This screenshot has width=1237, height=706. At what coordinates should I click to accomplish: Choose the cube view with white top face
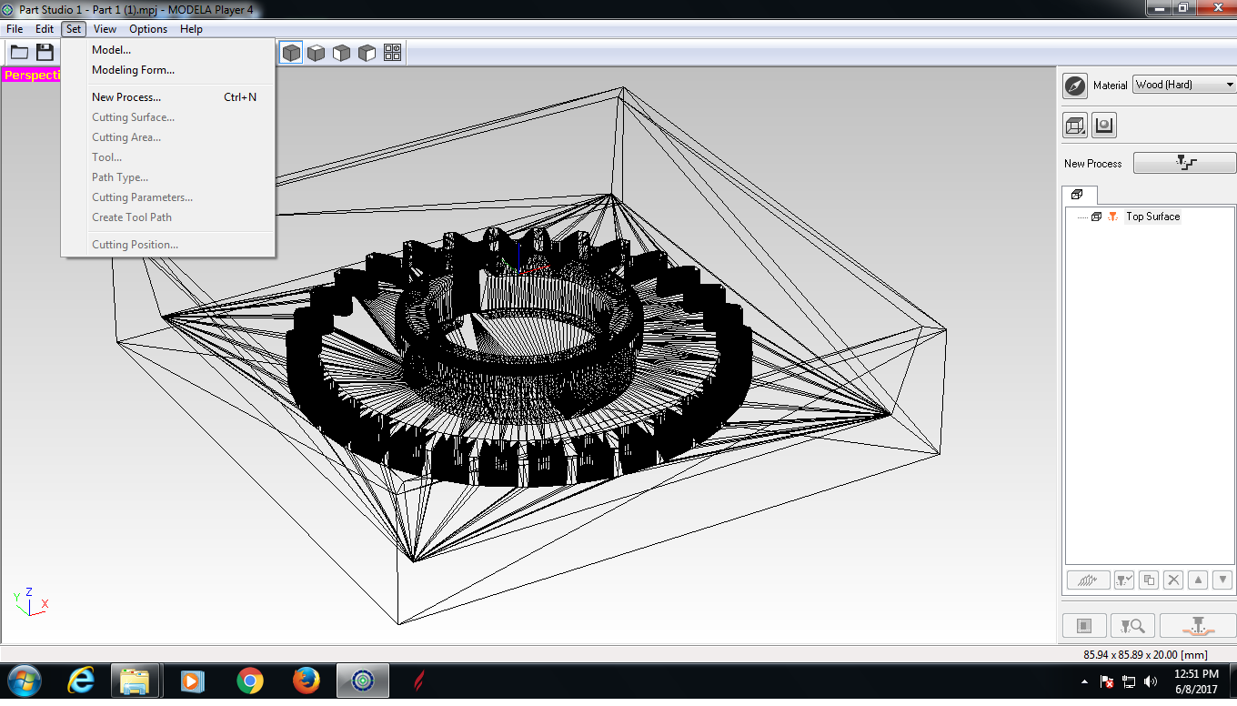(x=316, y=53)
